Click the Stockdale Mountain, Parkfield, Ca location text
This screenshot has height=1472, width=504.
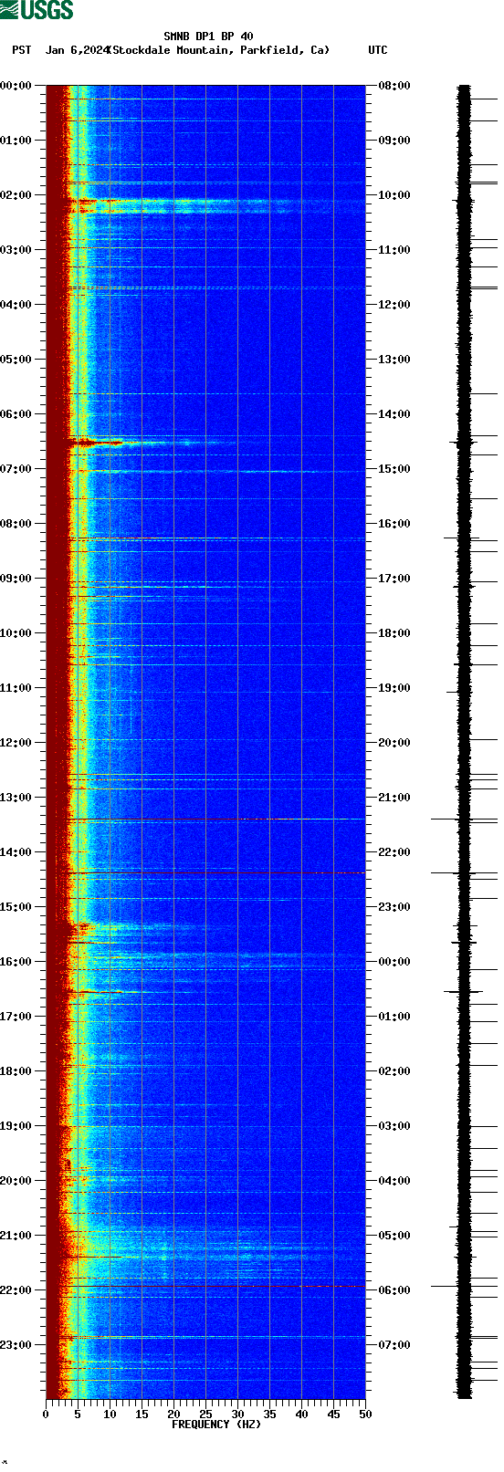[x=218, y=50]
